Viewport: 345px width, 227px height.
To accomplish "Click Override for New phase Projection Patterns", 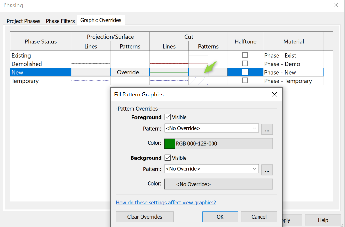I will click(x=130, y=72).
